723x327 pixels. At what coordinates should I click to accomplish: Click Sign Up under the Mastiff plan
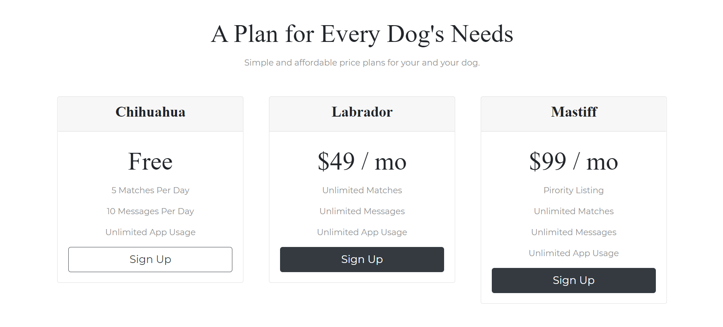574,281
